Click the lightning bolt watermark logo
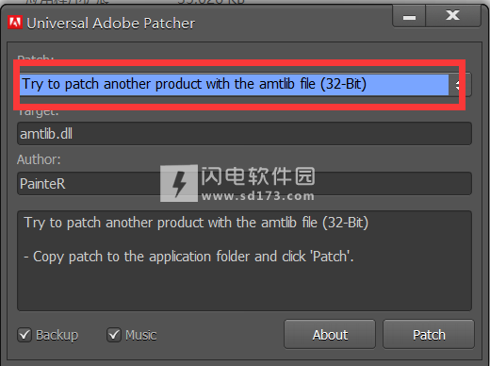Screen dimensions: 490x366 pos(179,183)
